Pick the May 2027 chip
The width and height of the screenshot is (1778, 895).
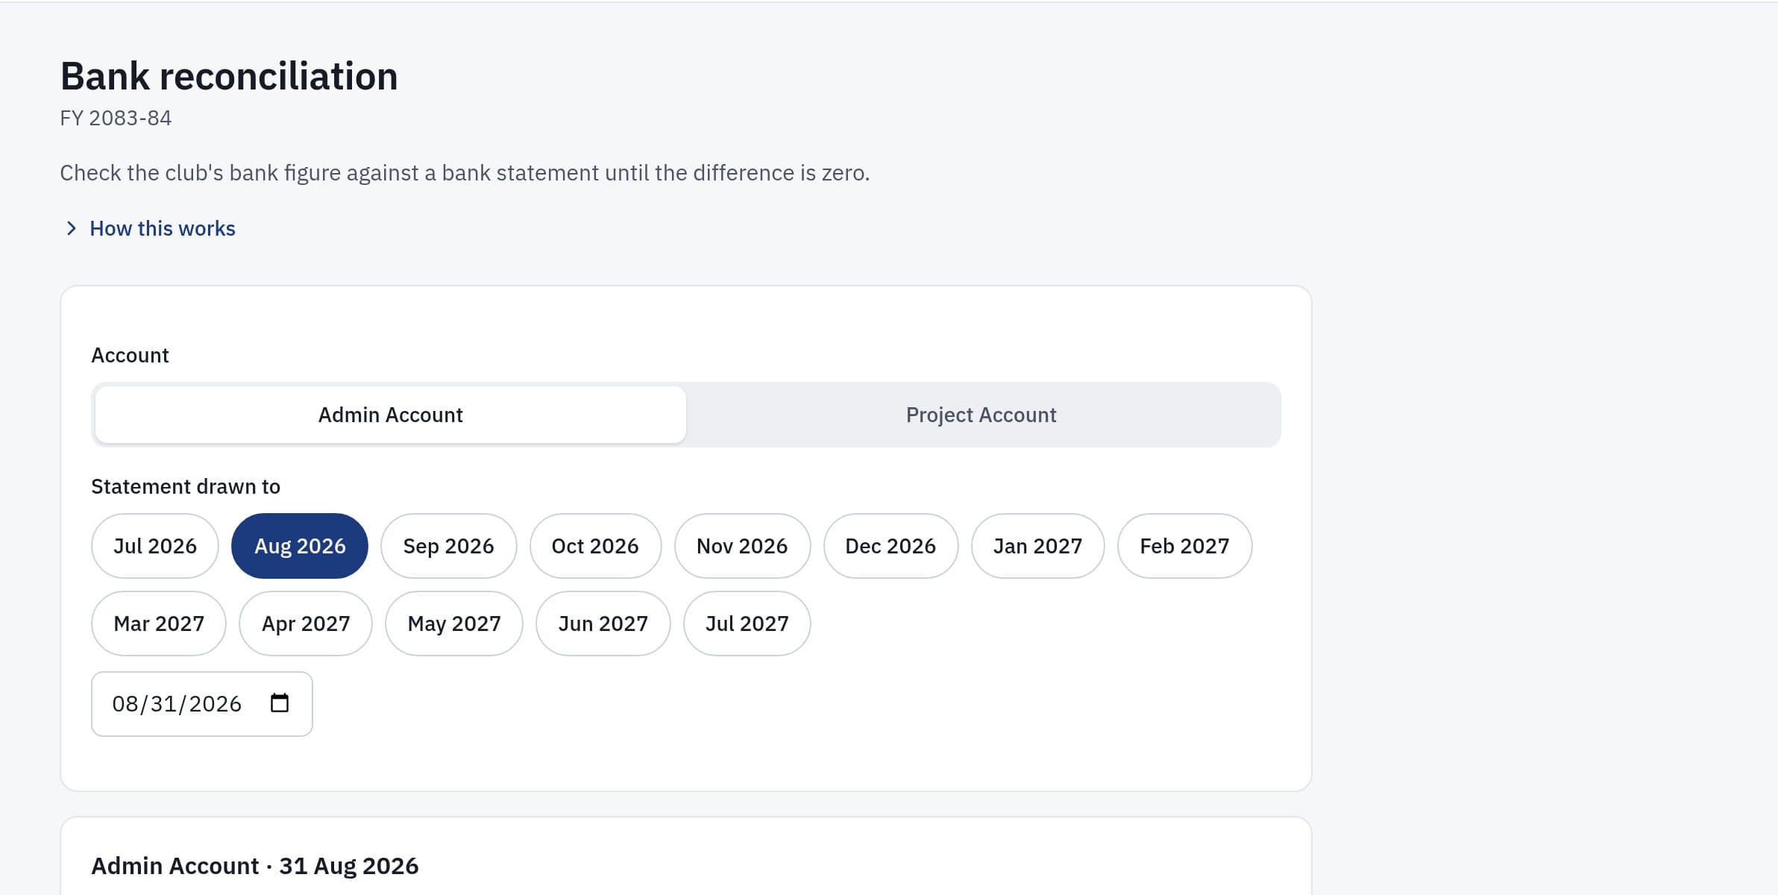coord(454,624)
